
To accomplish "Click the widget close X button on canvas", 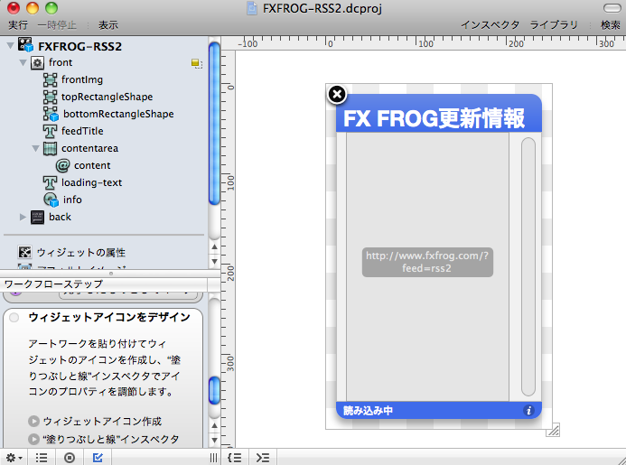I will tap(336, 94).
